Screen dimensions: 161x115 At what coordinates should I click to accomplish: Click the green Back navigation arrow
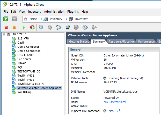[6, 19]
